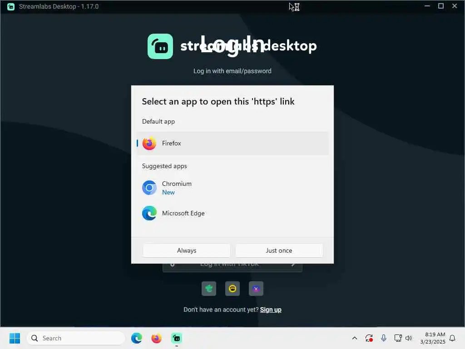Viewport: 465px width, 349px height.
Task: Click the taskbar Search box
Action: pos(76,338)
